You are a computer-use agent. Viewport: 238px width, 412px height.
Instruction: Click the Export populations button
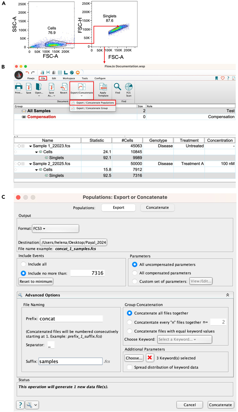point(119,208)
